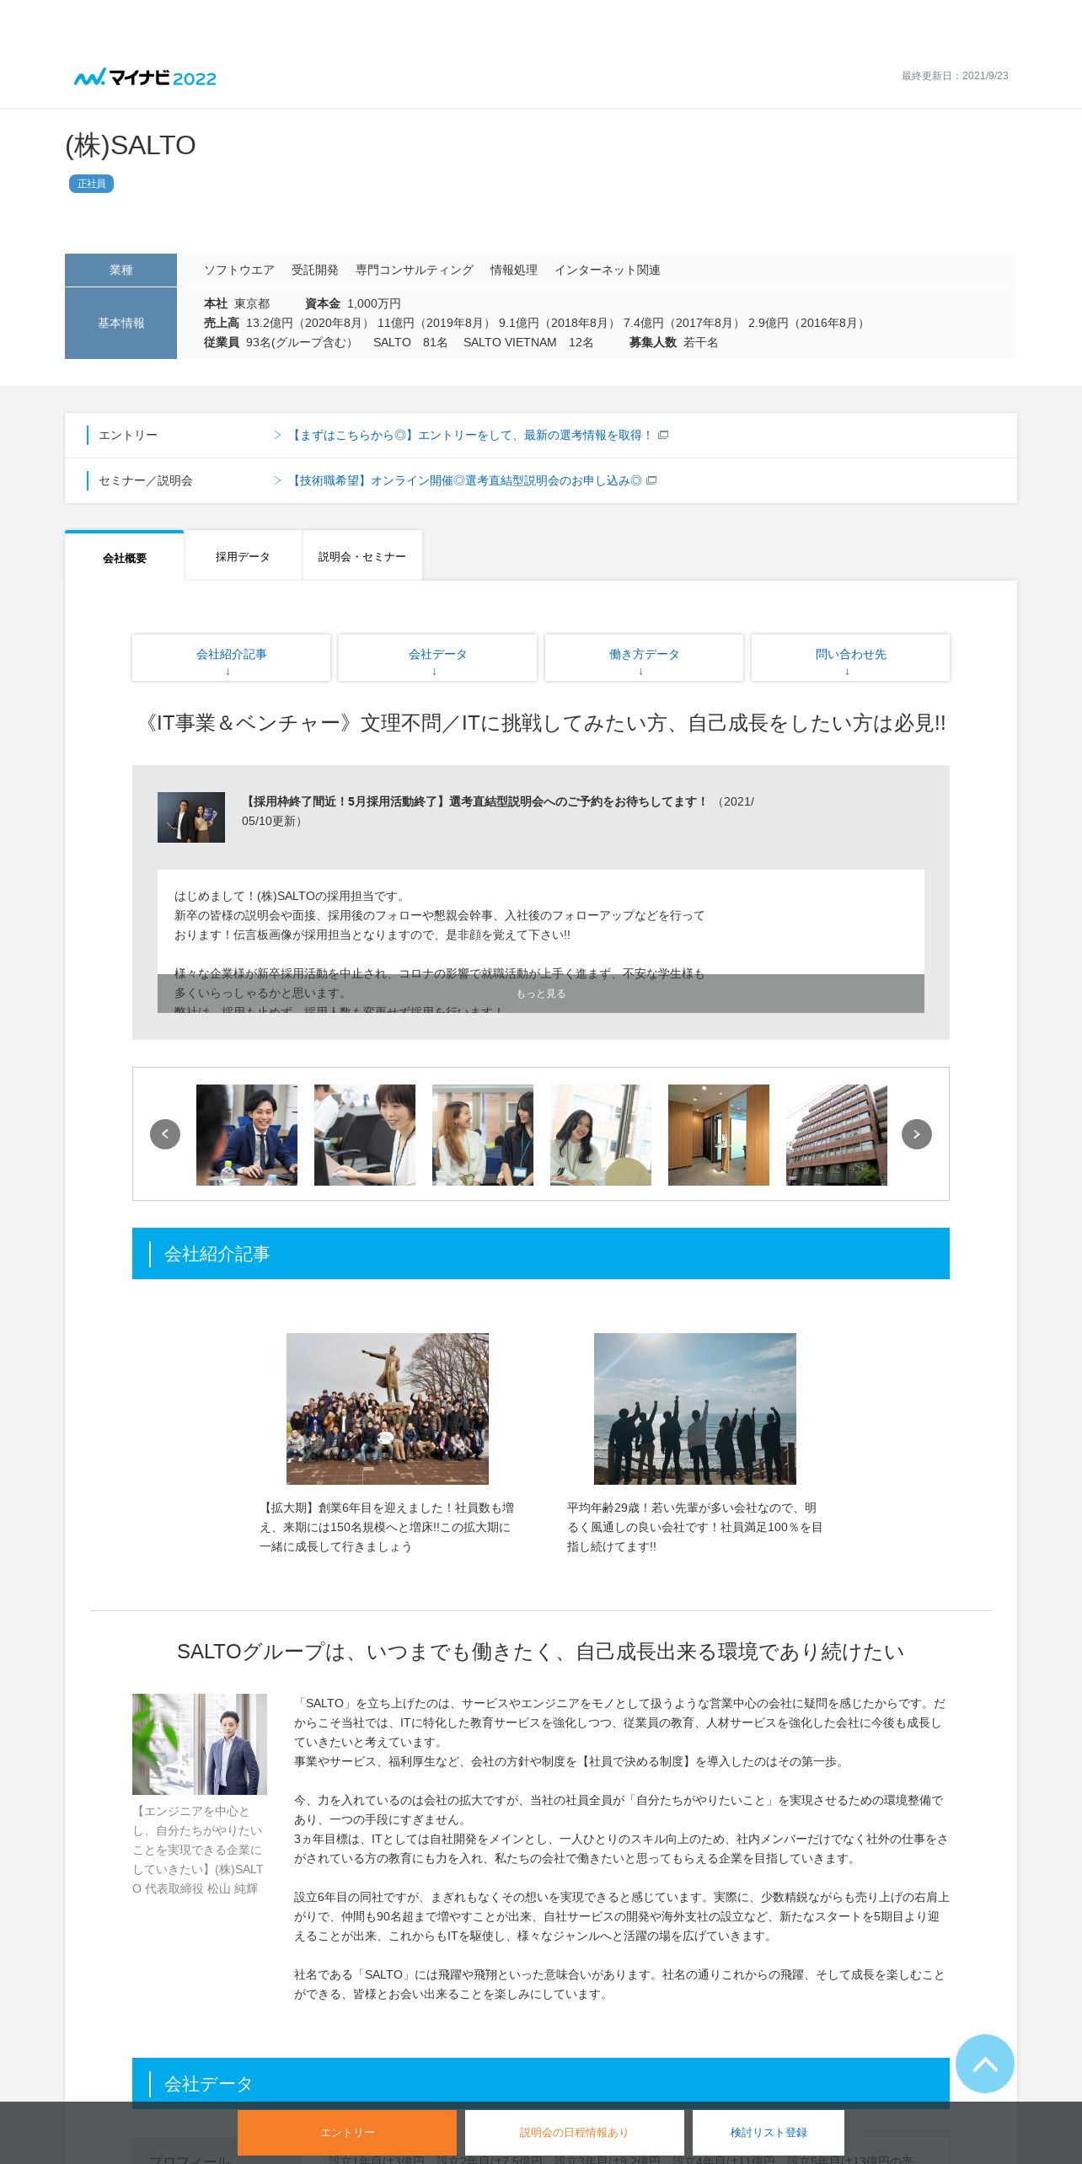Screen dimensions: 1082x2164
Task: Open the smiling man in suit photo
Action: 247,1135
